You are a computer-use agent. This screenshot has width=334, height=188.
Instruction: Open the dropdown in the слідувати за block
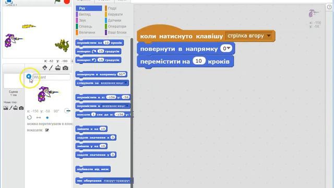coord(126,83)
